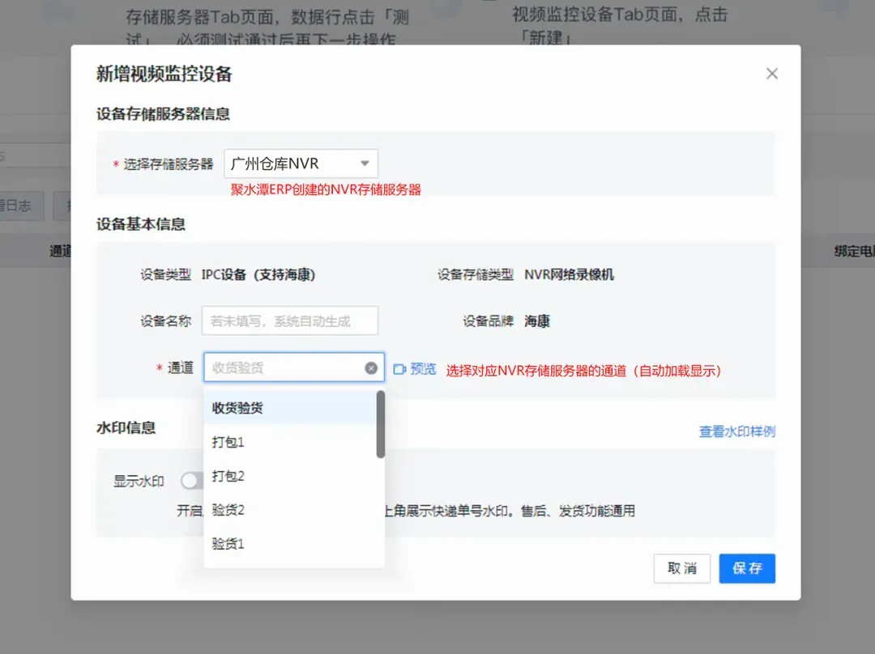Toggle the 显示水印 switch
This screenshot has height=654, width=875.
191,481
